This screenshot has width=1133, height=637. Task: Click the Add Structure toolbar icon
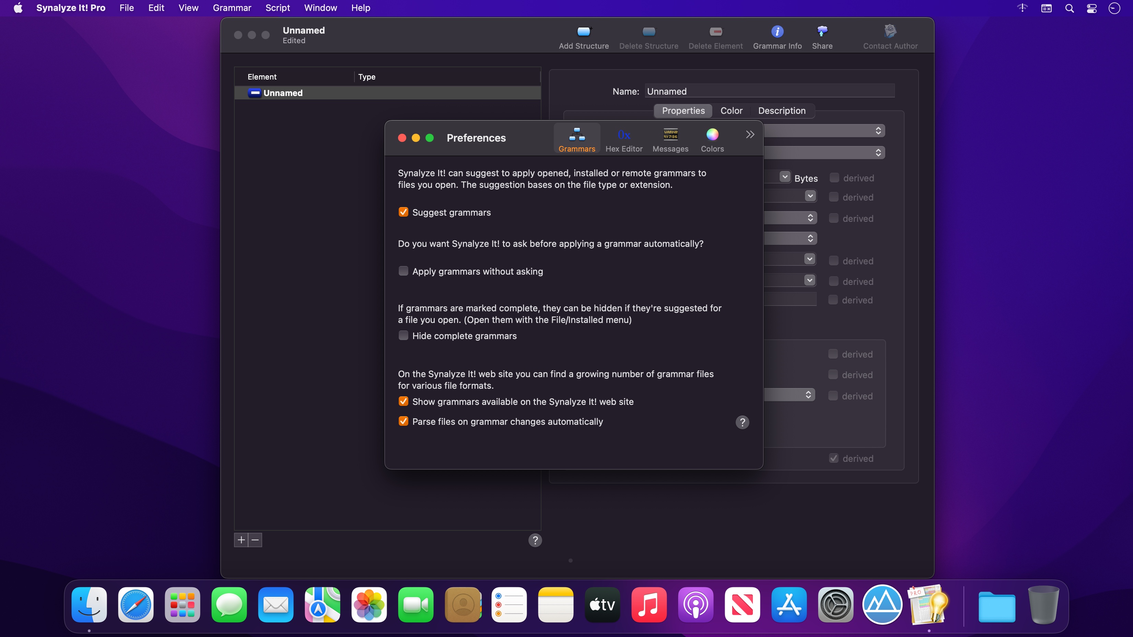(584, 32)
